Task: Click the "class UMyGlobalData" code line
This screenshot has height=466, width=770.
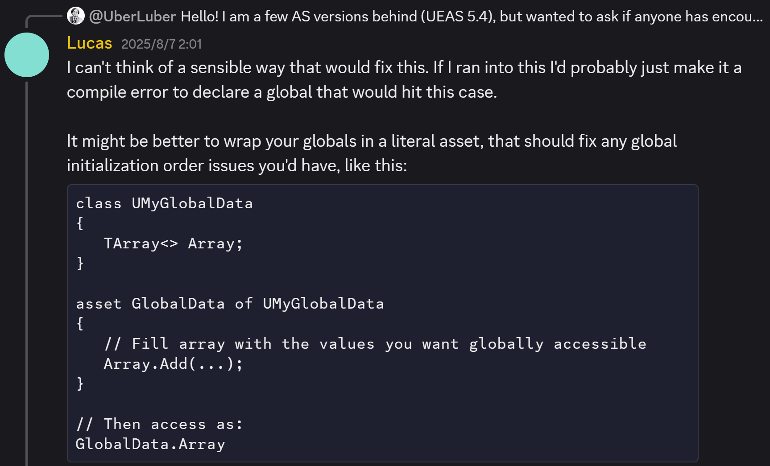Action: pos(164,203)
